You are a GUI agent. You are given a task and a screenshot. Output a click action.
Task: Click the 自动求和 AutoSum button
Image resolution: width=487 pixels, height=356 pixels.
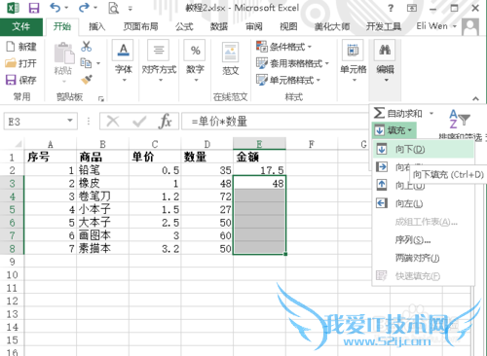(x=398, y=113)
